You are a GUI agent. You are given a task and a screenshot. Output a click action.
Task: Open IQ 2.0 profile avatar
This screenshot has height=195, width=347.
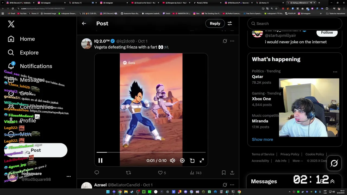pos(86,44)
